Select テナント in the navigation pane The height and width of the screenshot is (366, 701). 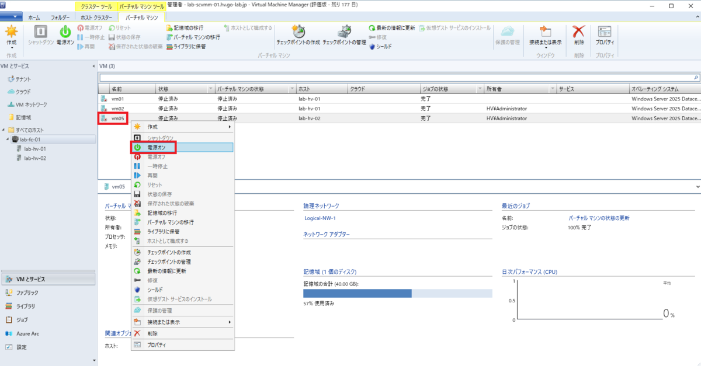click(23, 79)
